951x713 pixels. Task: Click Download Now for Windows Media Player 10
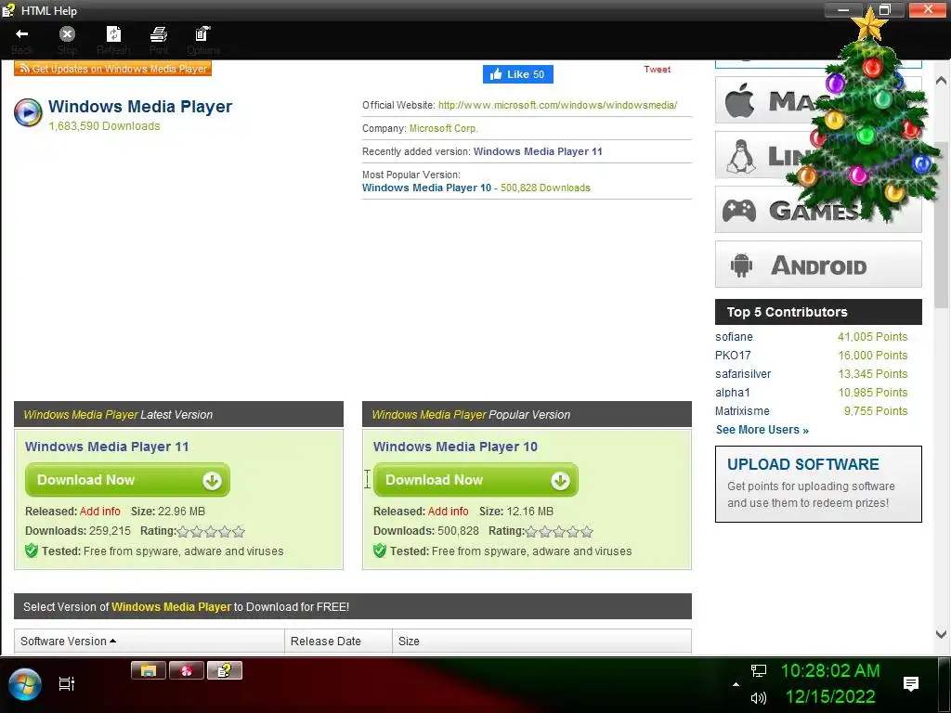[x=475, y=480]
